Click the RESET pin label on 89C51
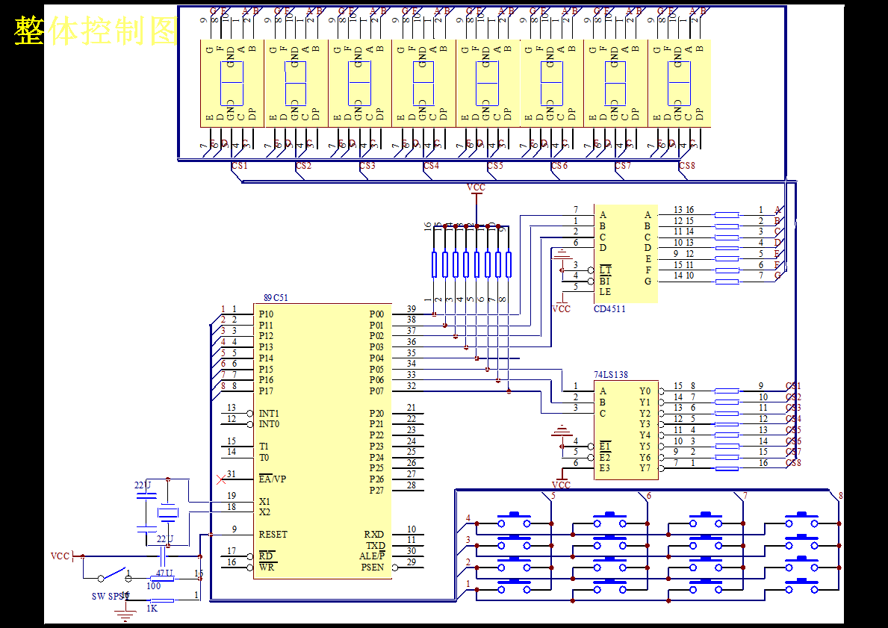The height and width of the screenshot is (628, 888). click(273, 534)
